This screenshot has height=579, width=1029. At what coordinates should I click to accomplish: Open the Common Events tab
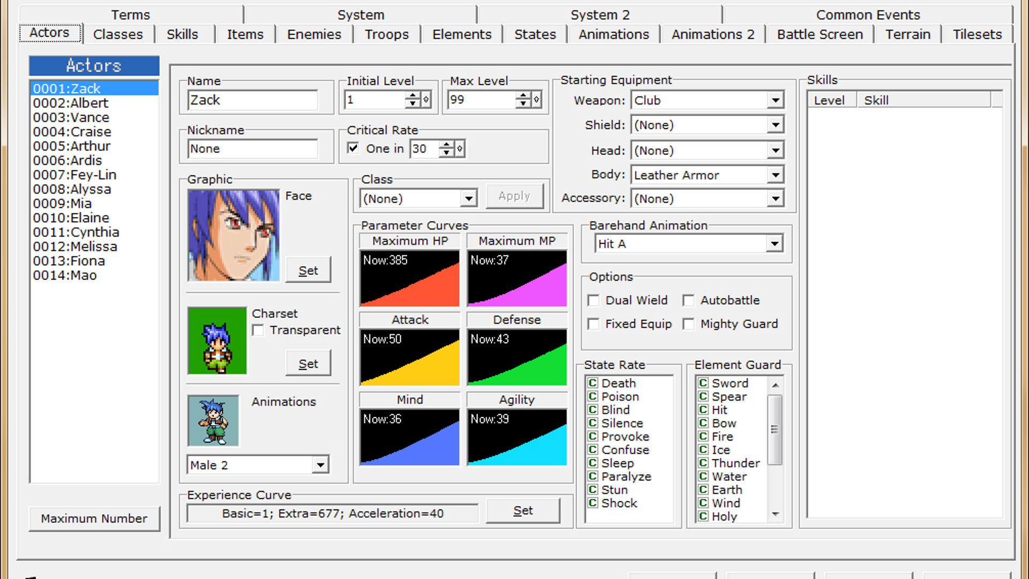868,14
